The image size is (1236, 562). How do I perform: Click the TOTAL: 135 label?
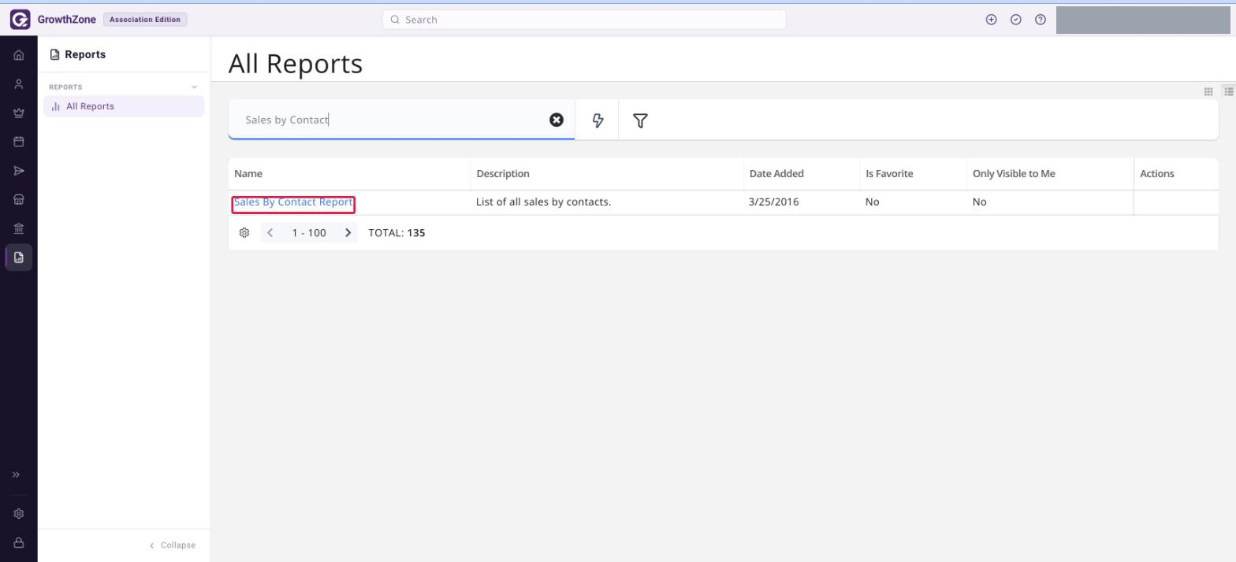tap(396, 233)
